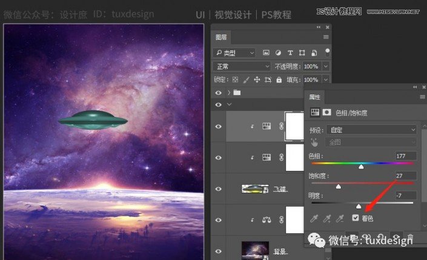Click the 填充 field showing 100%

(x=312, y=79)
